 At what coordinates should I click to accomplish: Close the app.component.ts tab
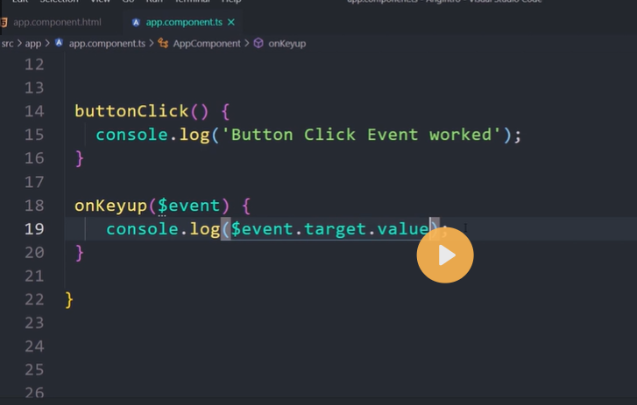tap(231, 22)
